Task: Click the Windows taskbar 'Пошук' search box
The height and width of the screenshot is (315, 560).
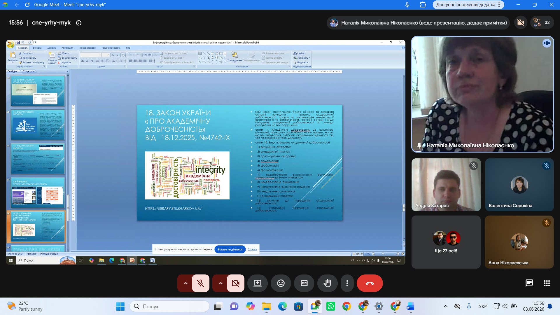Action: pyautogui.click(x=169, y=306)
